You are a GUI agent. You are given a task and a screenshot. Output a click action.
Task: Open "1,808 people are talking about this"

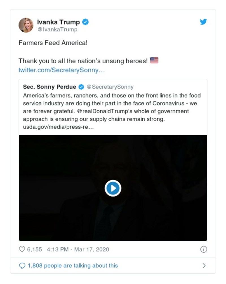click(72, 266)
